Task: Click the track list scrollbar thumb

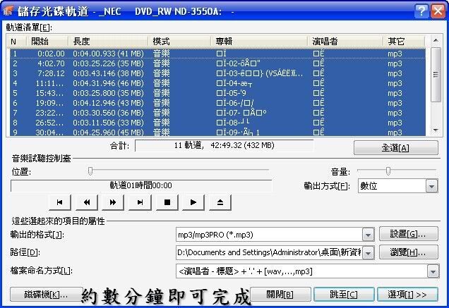Action: [x=436, y=74]
